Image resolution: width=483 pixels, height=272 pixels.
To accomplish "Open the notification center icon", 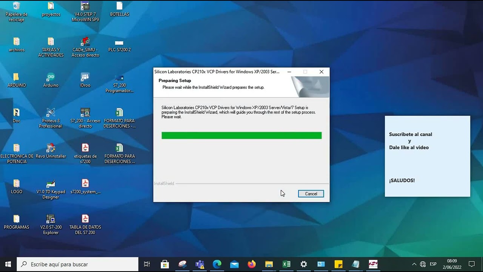I will click(x=471, y=264).
